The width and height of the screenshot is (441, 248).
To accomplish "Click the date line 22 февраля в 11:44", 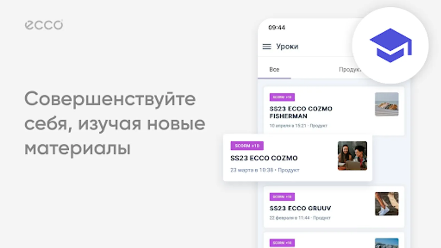I will click(x=300, y=218).
